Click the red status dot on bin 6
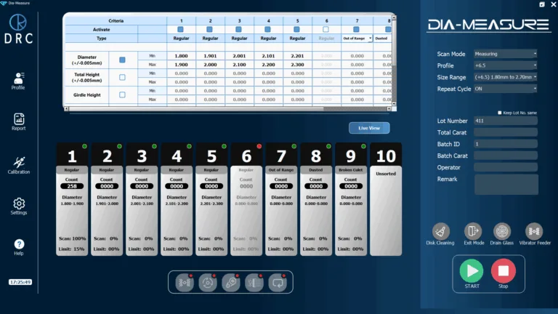The width and height of the screenshot is (558, 314). click(x=259, y=146)
